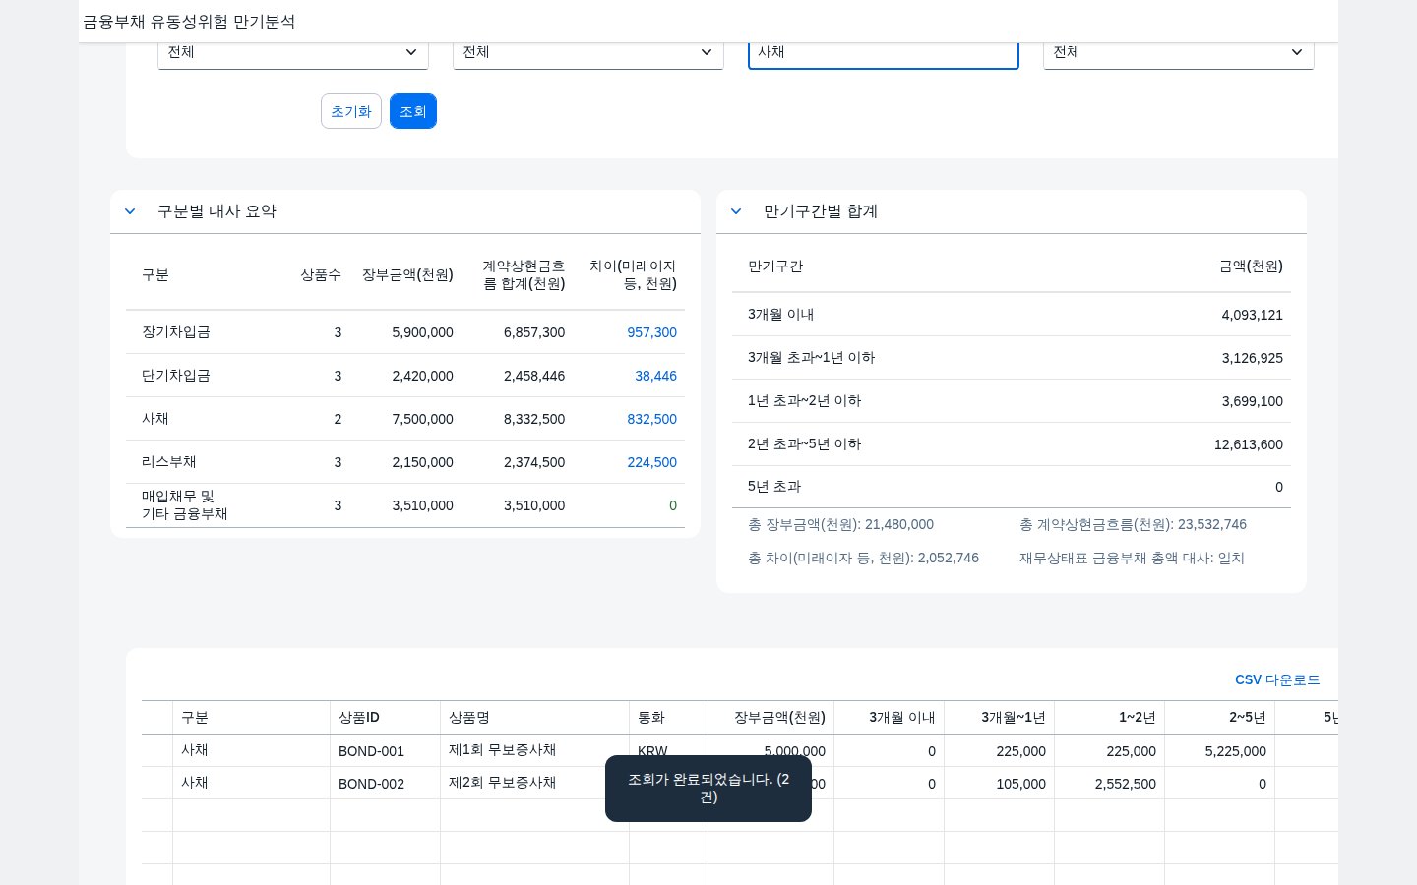Viewport: 1417px width, 885px height.
Task: Click the 832,500 difference link for 사채
Action: 652,419
